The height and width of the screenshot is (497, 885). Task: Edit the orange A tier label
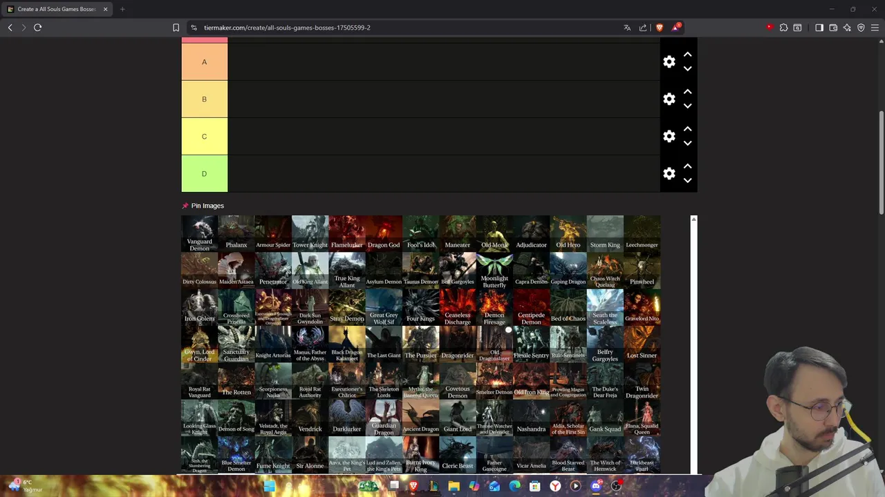click(x=204, y=61)
